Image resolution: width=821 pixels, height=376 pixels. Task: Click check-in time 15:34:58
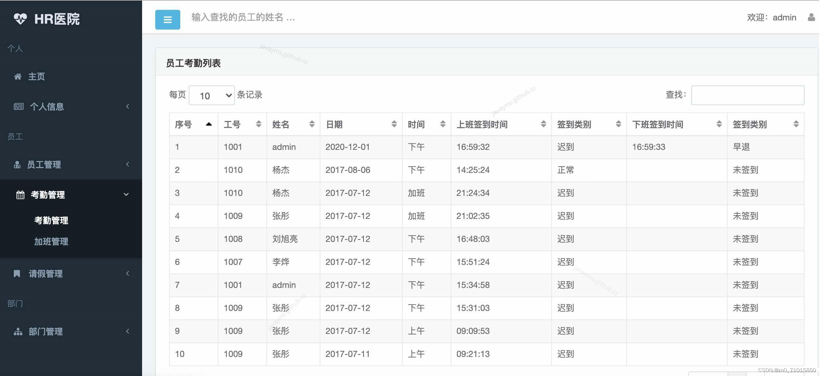[x=473, y=285]
